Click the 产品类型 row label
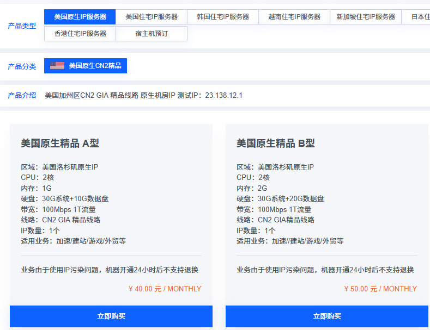 (22, 26)
